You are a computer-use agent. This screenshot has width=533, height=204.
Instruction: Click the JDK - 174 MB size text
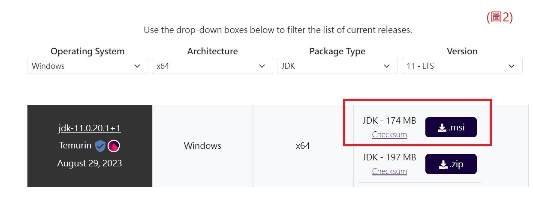(x=389, y=121)
